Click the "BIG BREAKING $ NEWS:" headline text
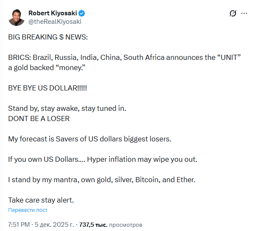The height and width of the screenshot is (231, 255). point(48,37)
